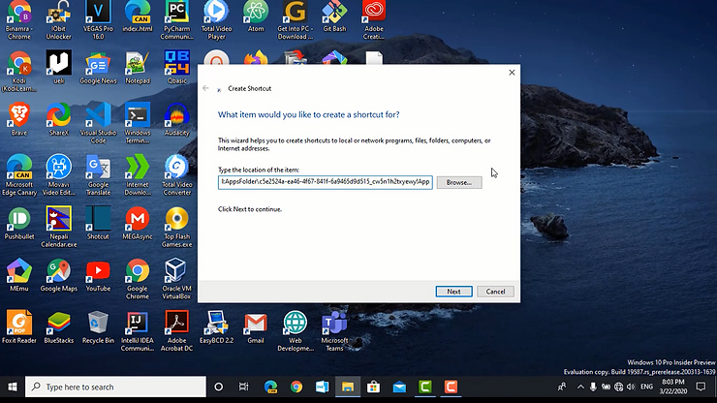Open the volume control in tray
Image resolution: width=717 pixels, height=403 pixels.
point(631,387)
